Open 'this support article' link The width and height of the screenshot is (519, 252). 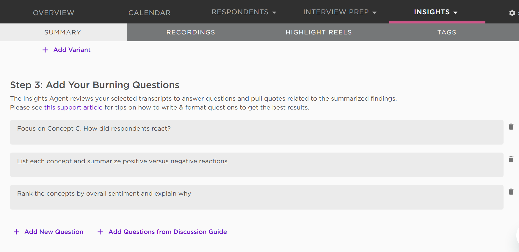pyautogui.click(x=73, y=107)
